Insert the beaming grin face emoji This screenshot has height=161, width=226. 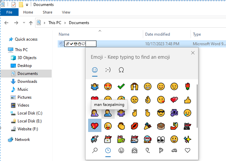(x=148, y=86)
